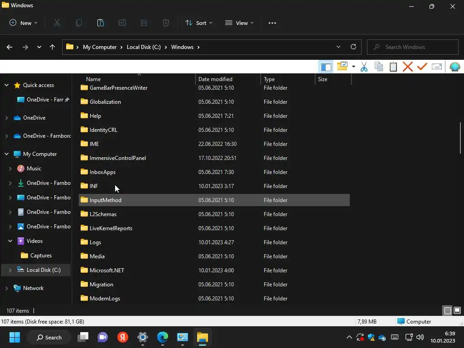
Task: Click the Copy pages icon in classic toolbar
Action: coord(379,67)
